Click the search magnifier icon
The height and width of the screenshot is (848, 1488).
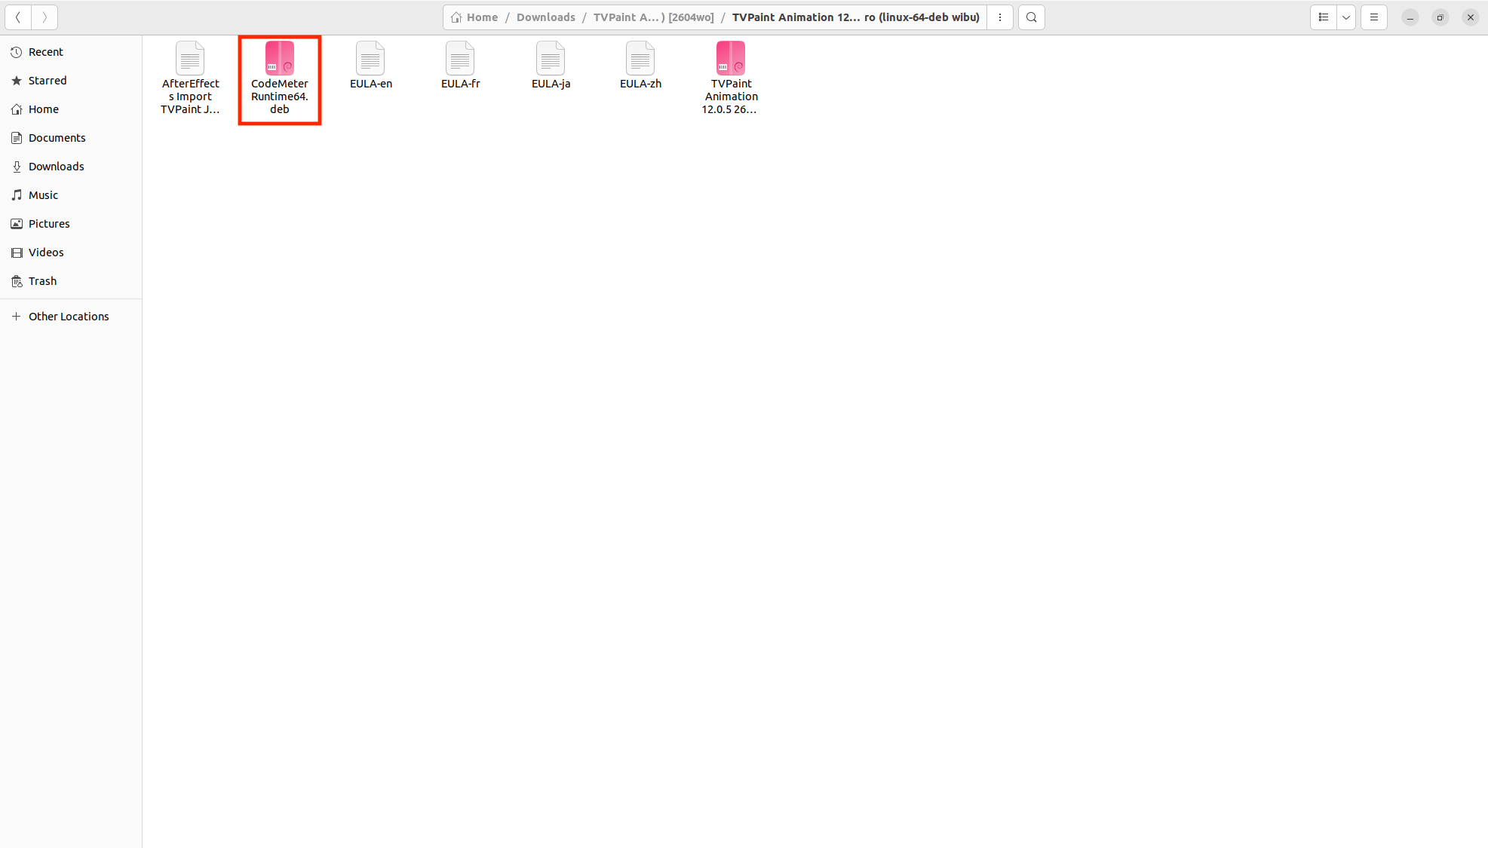1031,17
